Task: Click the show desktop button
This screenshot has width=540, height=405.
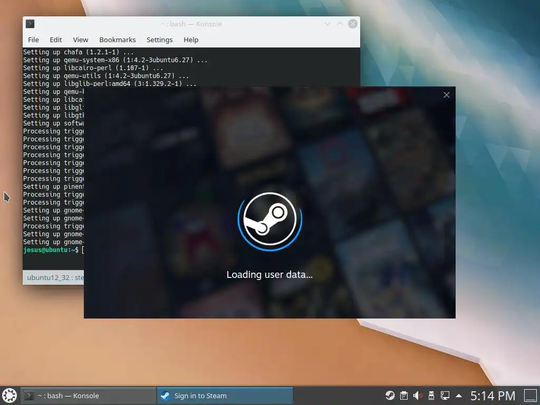Action: (x=531, y=396)
